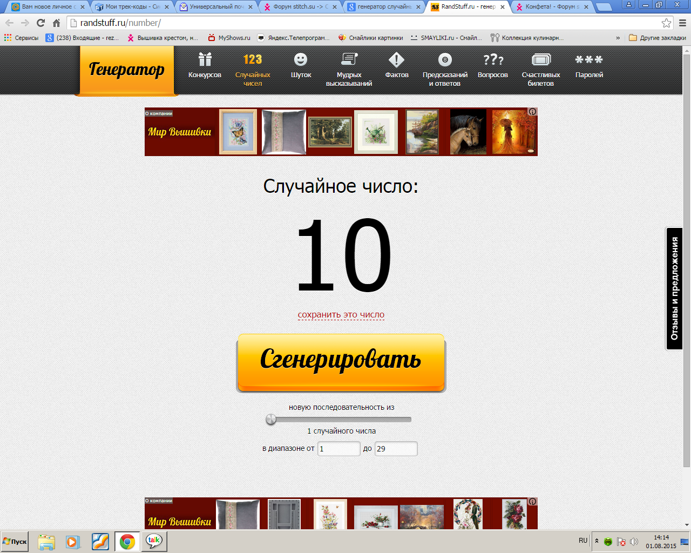
Task: Click the number count slider handle
Action: tap(271, 420)
